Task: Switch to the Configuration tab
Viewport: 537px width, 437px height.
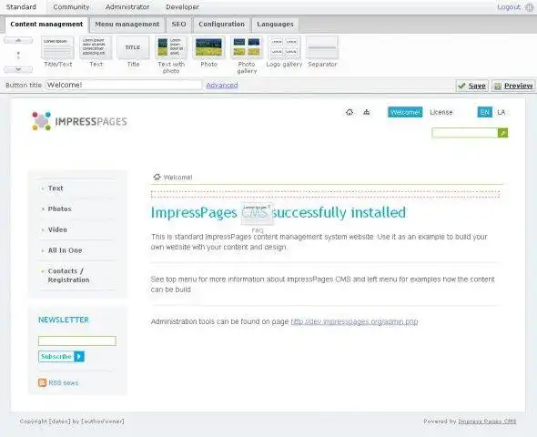Action: [221, 25]
